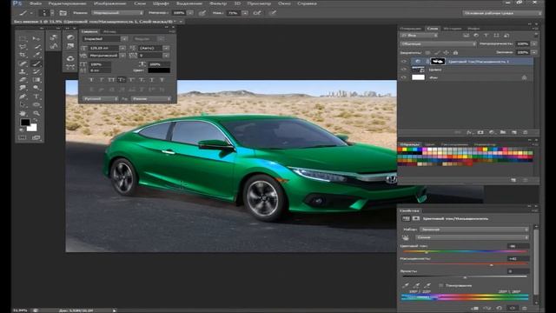The height and width of the screenshot is (313, 556).
Task: Click the hue value input field
Action: pos(518,246)
